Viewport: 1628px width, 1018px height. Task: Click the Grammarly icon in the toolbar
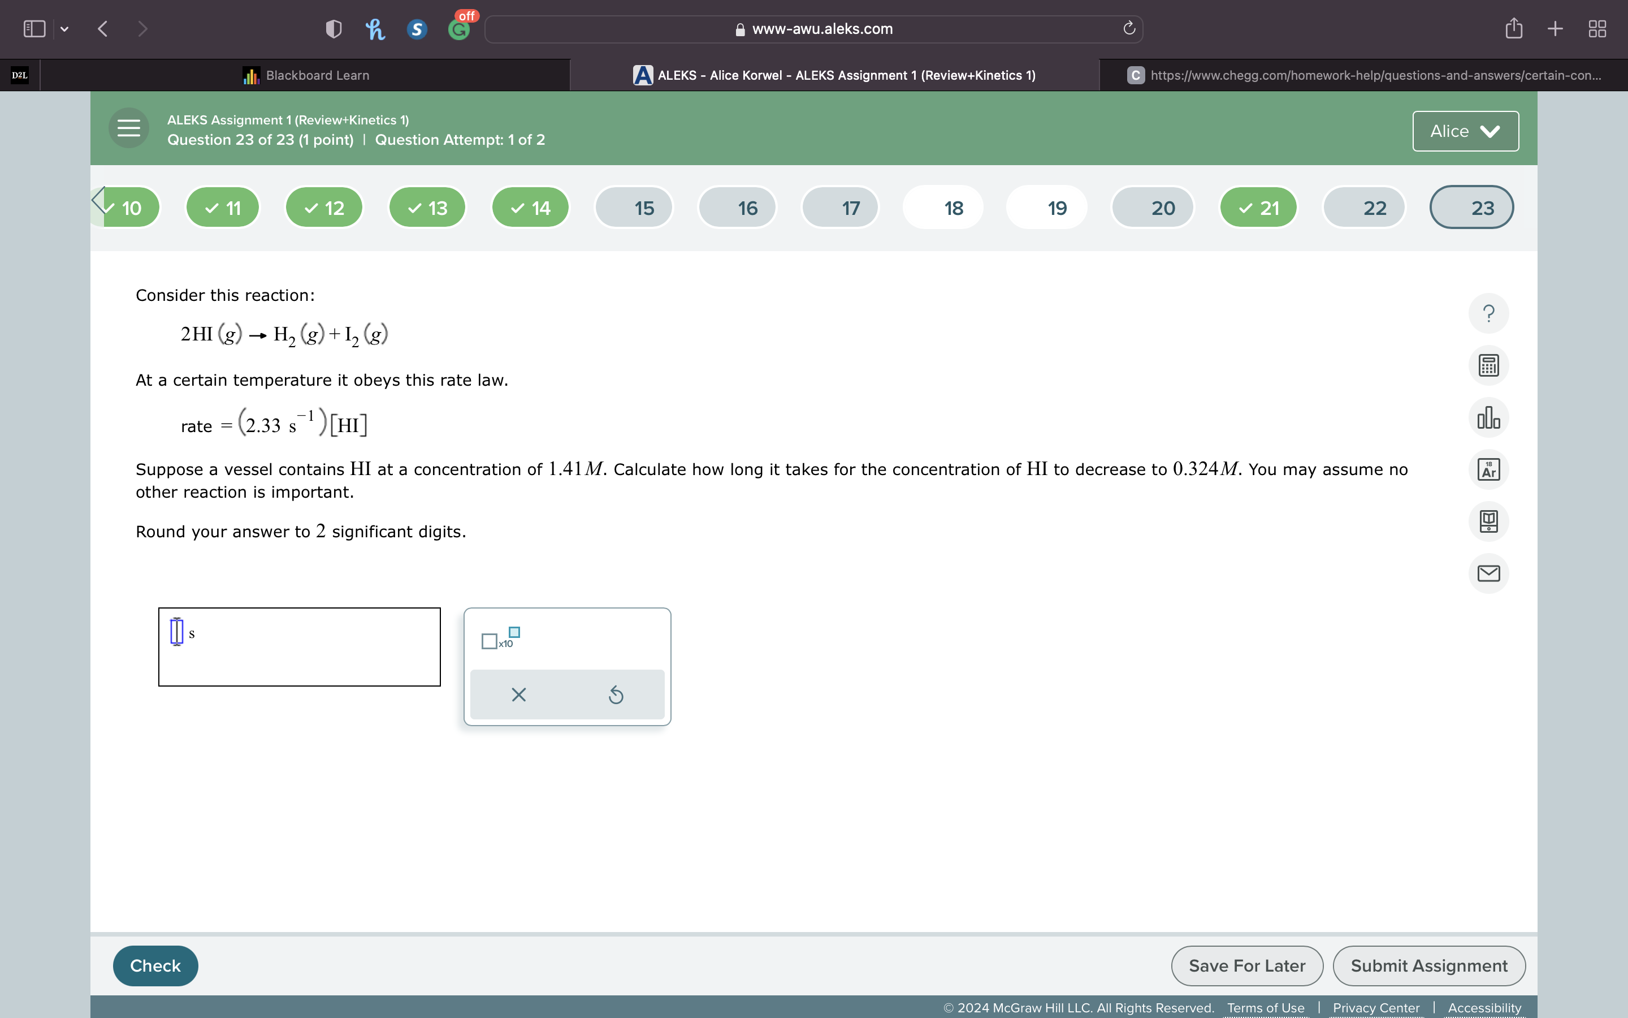[460, 28]
